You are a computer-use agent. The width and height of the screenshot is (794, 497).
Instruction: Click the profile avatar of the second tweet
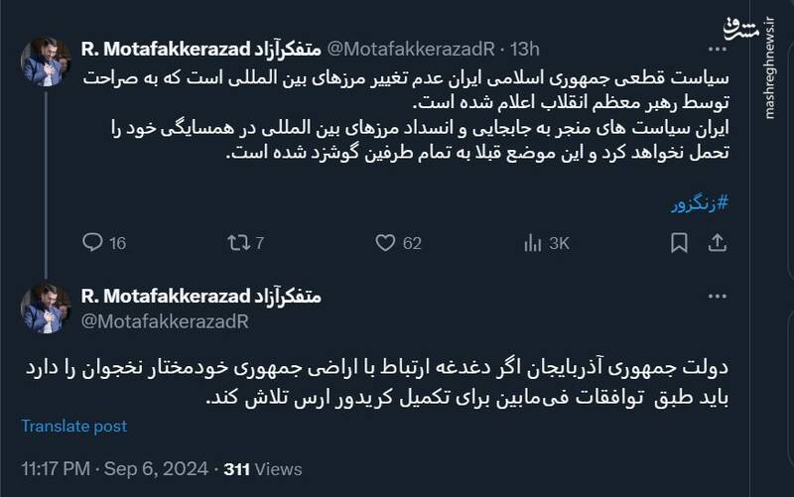point(45,308)
